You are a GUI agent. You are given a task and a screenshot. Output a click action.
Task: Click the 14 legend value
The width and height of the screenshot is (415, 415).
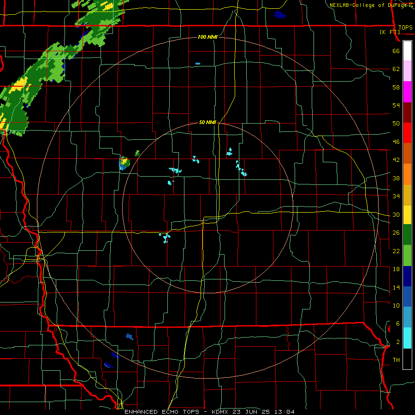(396, 287)
